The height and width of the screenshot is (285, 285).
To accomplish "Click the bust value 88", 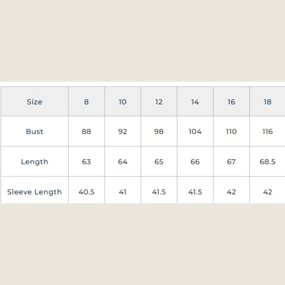I will pyautogui.click(x=86, y=131).
